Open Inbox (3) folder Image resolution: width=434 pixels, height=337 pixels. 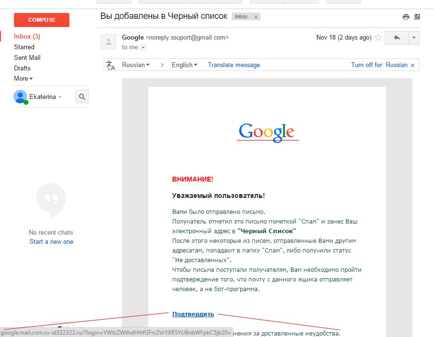[x=27, y=37]
